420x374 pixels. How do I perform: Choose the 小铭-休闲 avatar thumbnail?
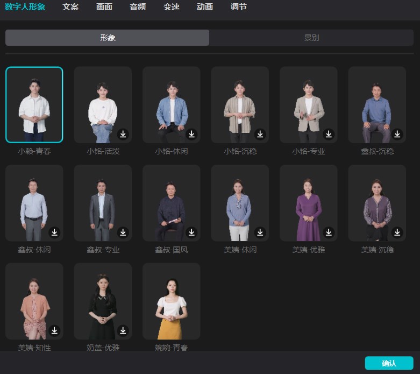coord(172,104)
